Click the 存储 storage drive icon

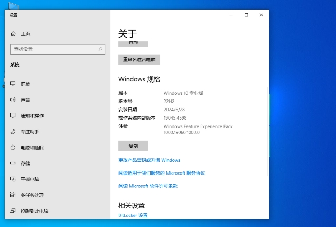pyautogui.click(x=13, y=163)
